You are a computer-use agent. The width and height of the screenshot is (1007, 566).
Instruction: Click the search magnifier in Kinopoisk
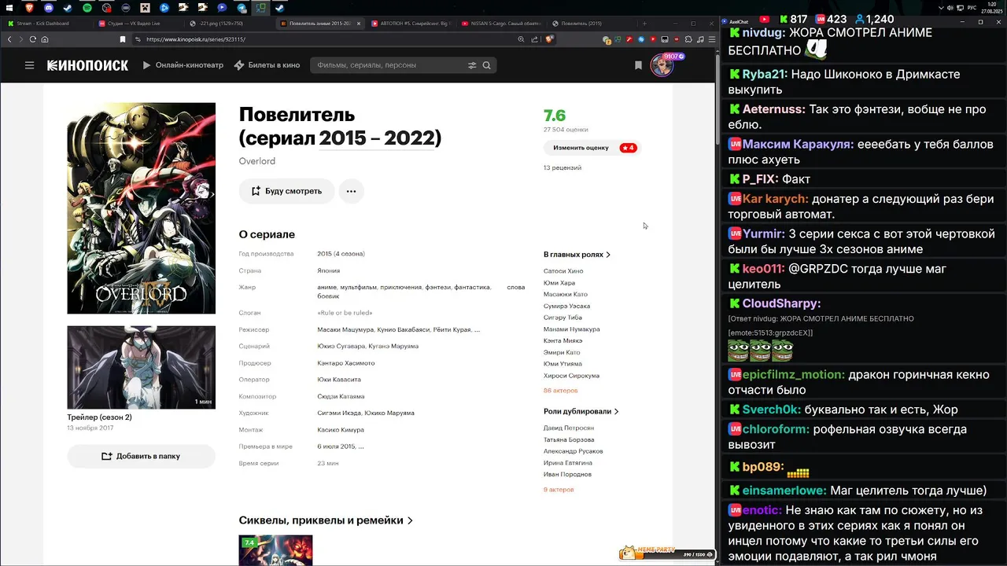coord(486,65)
